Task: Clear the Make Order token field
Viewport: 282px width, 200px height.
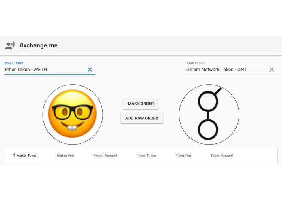Action: coord(90,70)
